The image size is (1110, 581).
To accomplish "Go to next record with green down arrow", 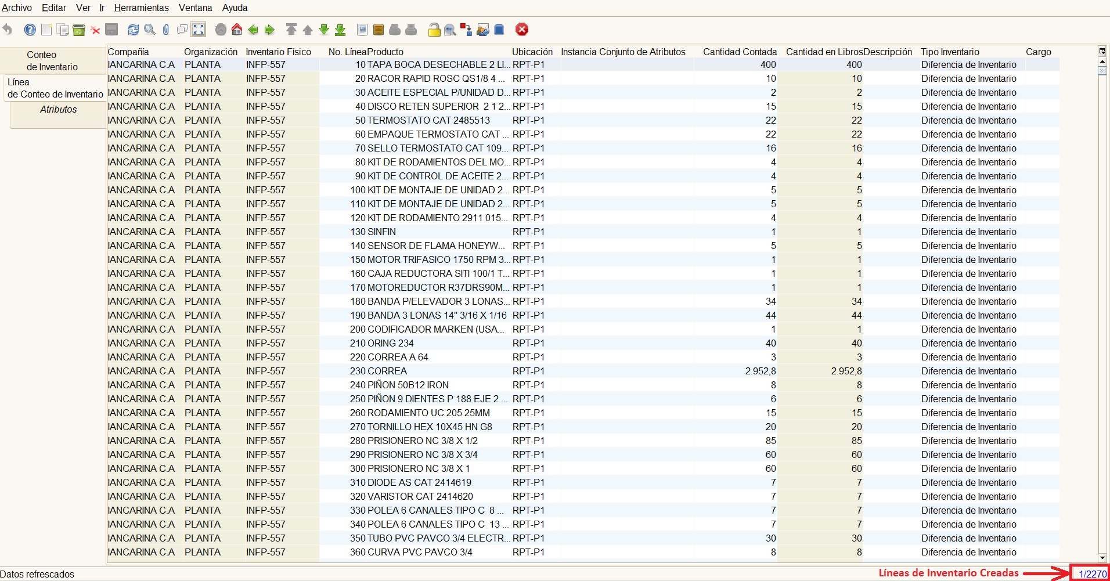I will 324,30.
